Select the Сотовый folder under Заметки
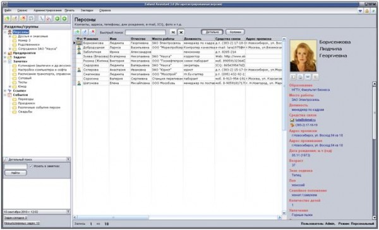Screen dimensions: 379x230 click(x=25, y=78)
